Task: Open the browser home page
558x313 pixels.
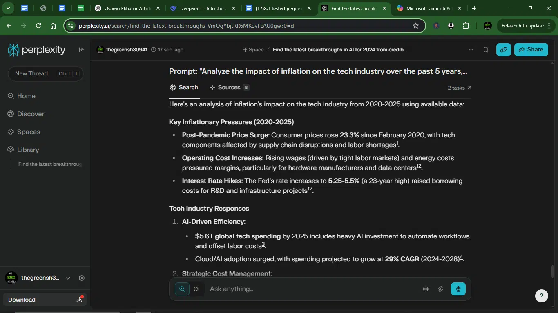Action: pos(53,26)
